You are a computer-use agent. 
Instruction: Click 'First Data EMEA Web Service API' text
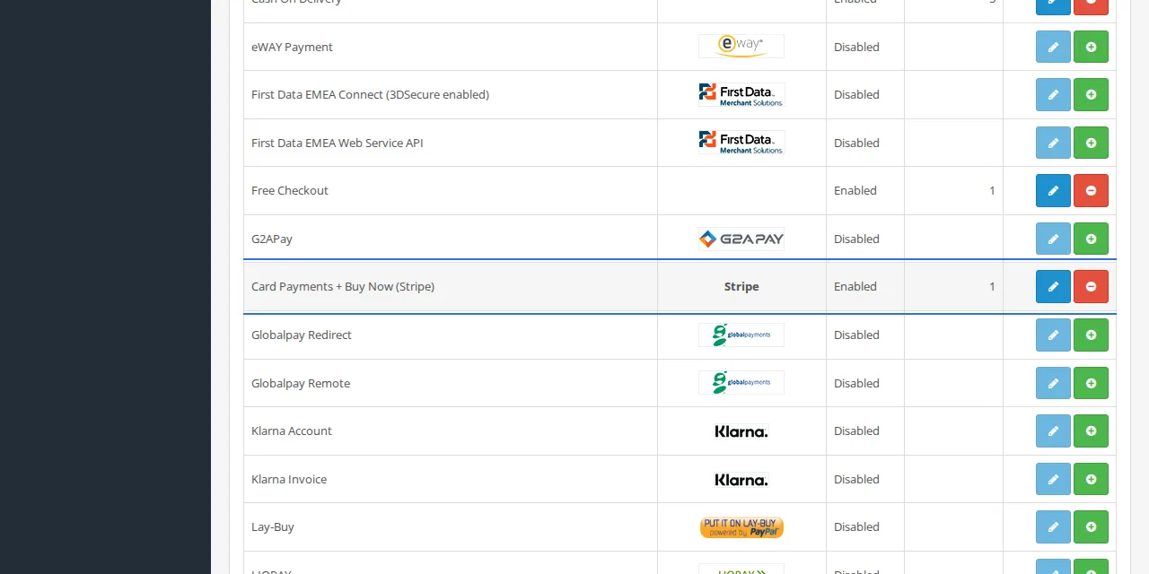[338, 143]
